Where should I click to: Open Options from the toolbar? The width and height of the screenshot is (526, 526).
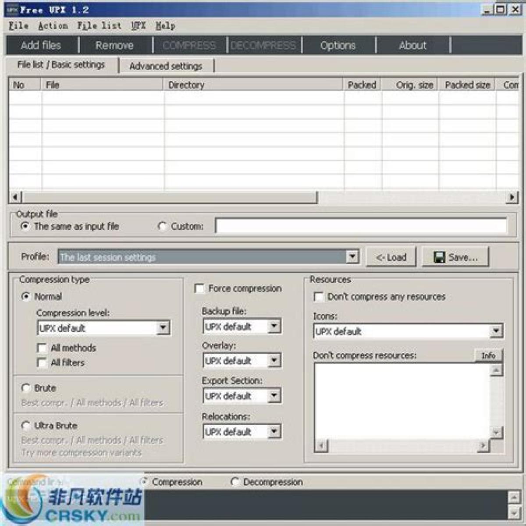pyautogui.click(x=338, y=45)
